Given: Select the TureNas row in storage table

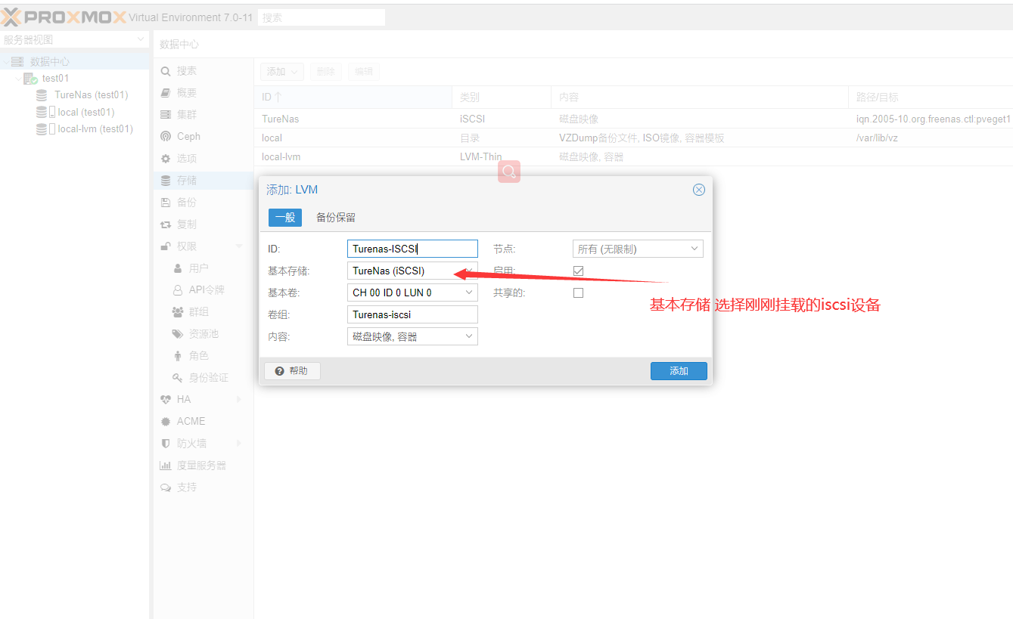Looking at the screenshot, I should pos(633,119).
